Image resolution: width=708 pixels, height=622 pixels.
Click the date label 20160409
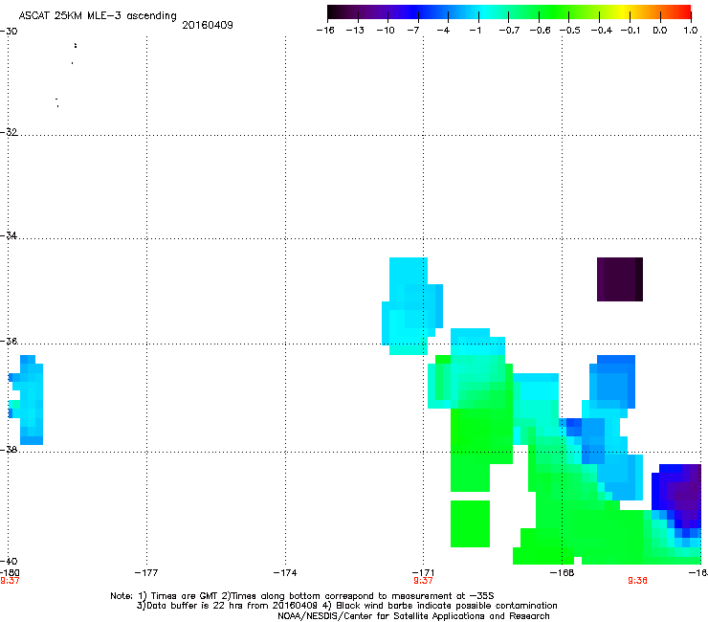click(208, 25)
